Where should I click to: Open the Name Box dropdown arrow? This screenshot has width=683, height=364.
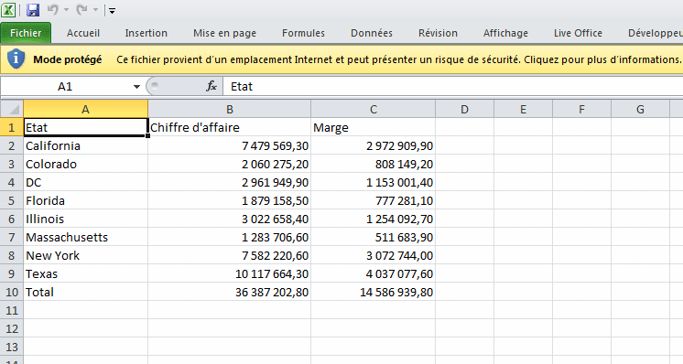[x=136, y=87]
